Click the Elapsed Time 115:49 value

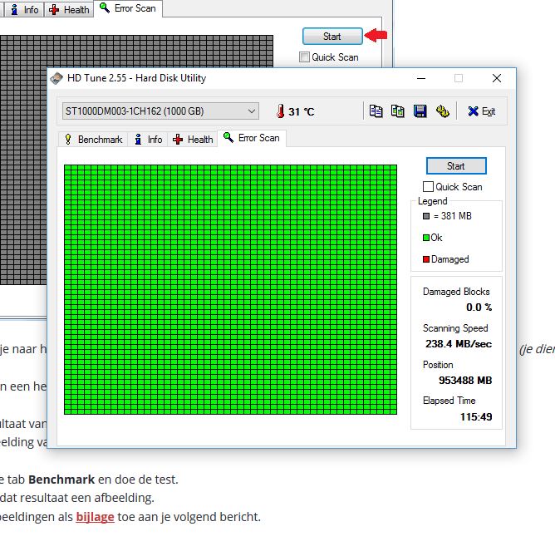[x=476, y=417]
